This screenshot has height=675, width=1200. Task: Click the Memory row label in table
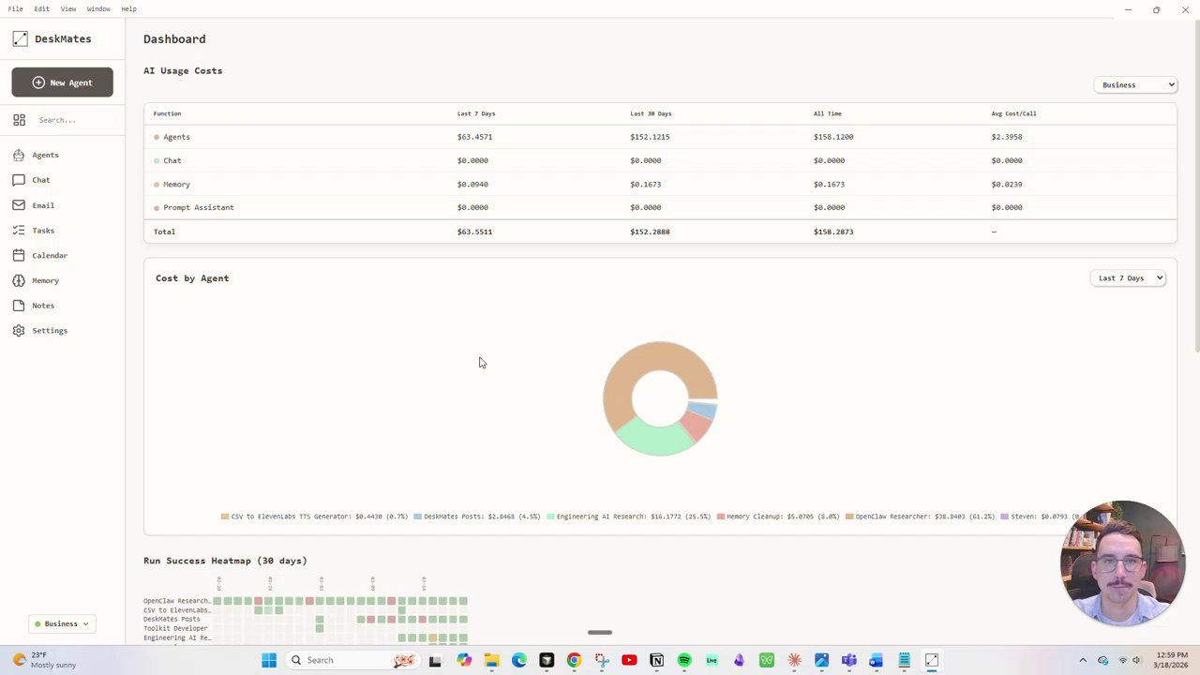[176, 185]
